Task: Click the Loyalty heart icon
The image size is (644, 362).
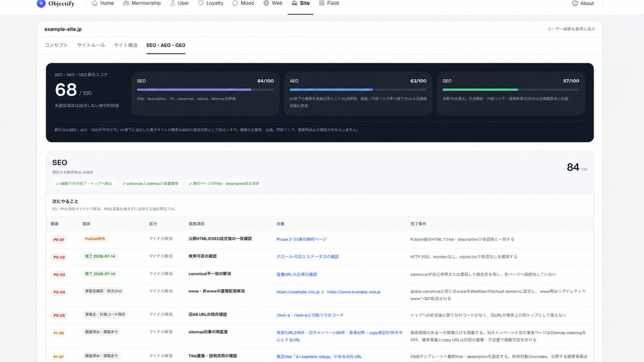Action: [201, 3]
